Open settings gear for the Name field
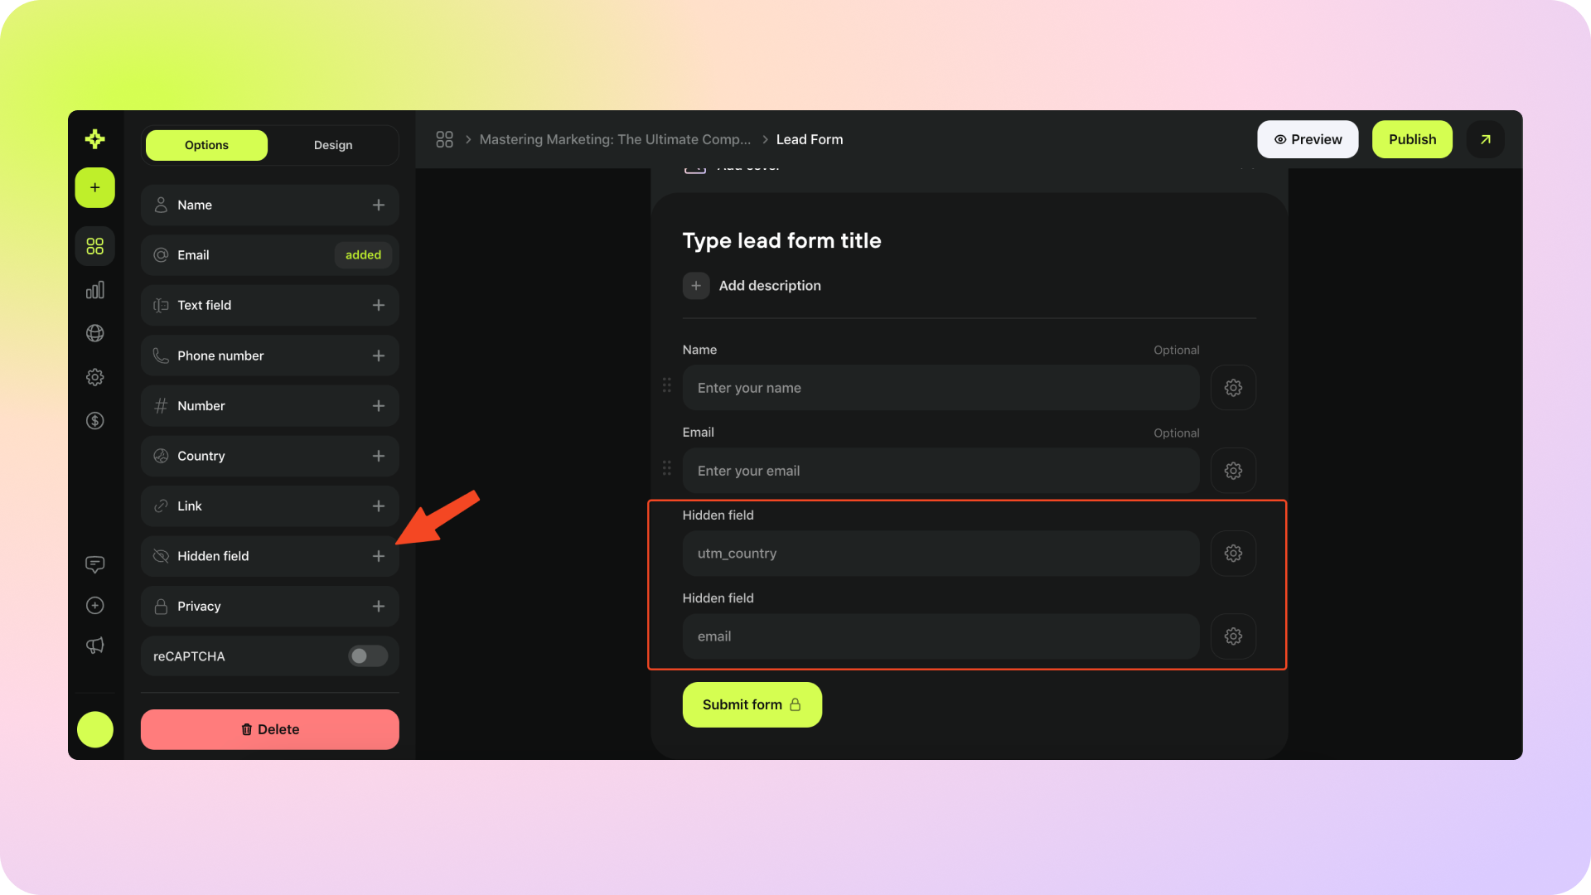Screen dimensions: 1591x895 click(x=1233, y=388)
